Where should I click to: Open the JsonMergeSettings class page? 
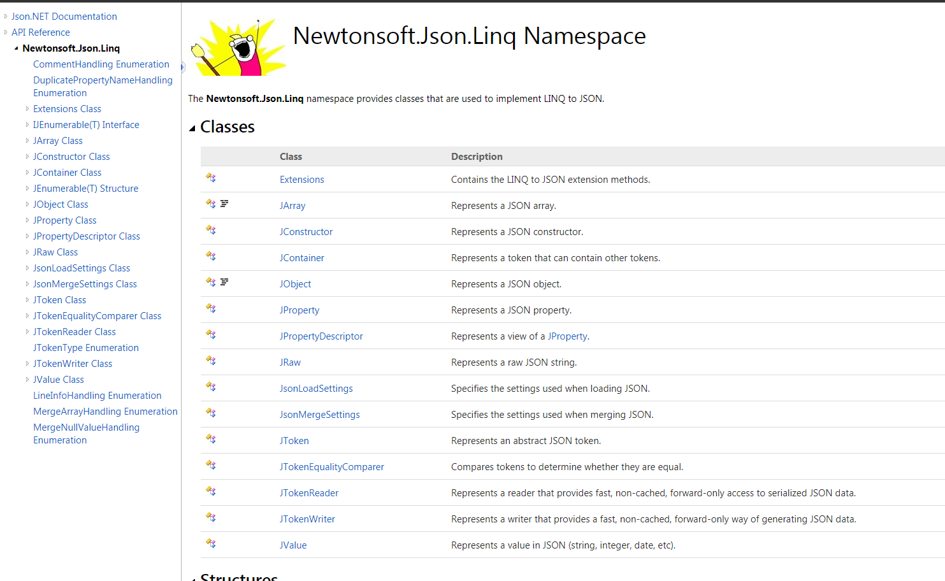pos(319,414)
